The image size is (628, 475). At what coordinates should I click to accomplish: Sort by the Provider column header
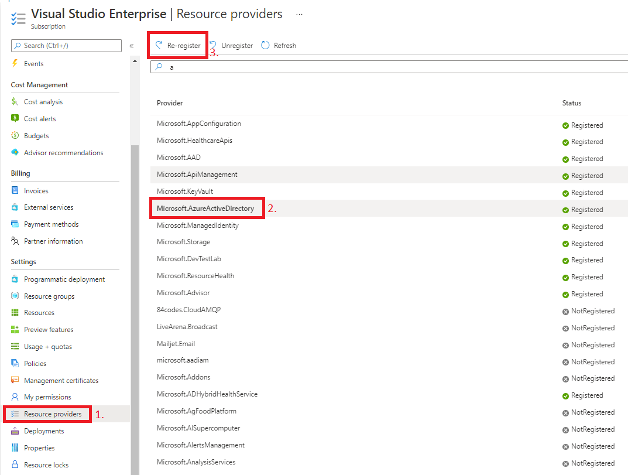click(170, 103)
